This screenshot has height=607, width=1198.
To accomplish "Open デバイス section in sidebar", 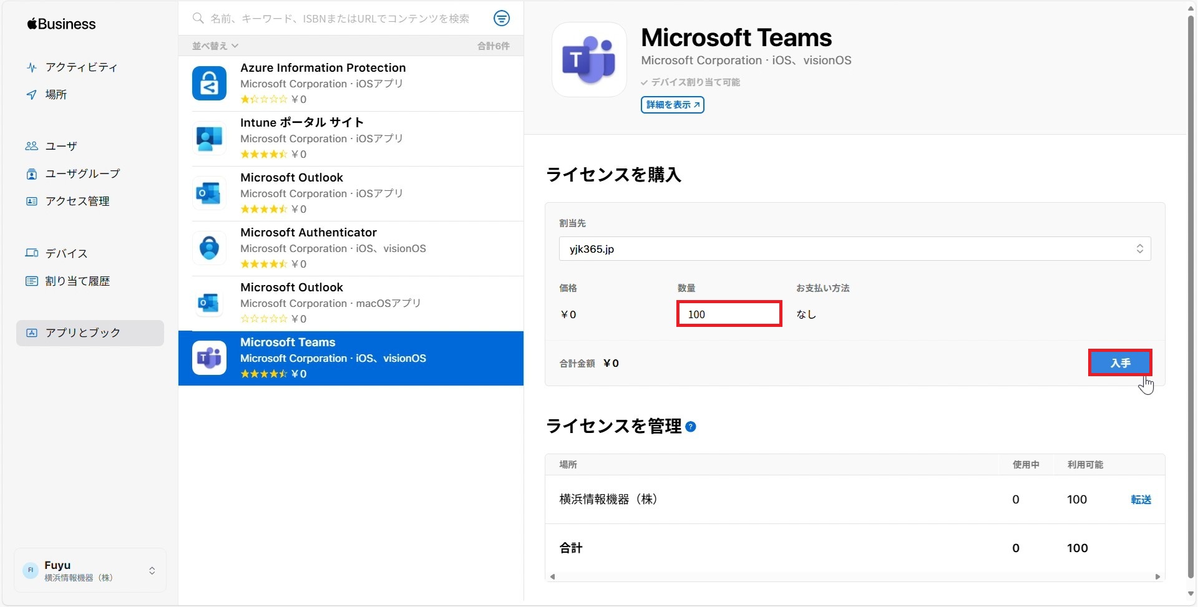I will click(66, 253).
